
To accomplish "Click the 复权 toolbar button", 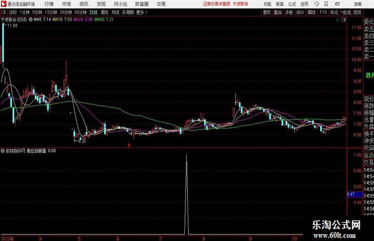I will tap(267, 12).
